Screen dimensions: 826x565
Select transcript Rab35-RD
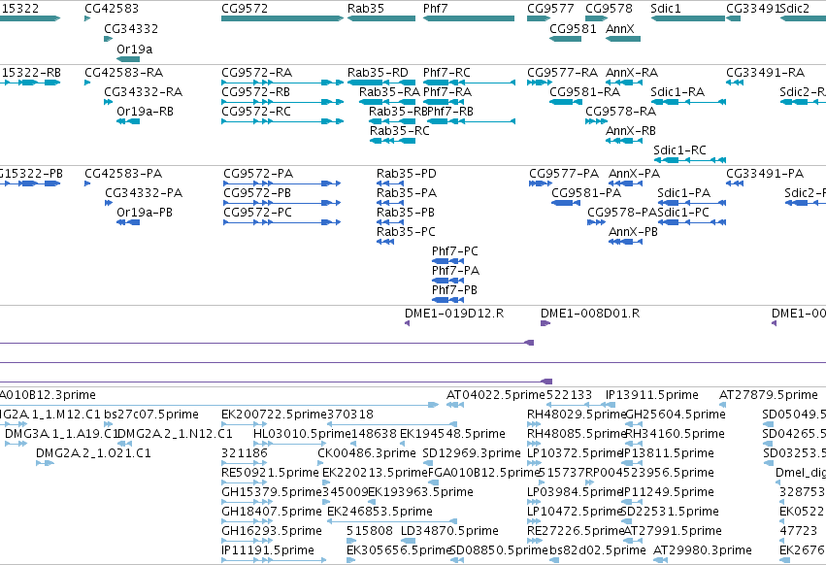click(378, 72)
